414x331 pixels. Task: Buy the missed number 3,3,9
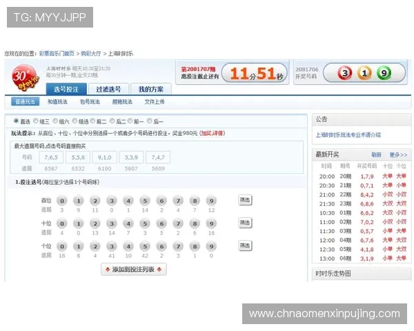[x=131, y=158]
